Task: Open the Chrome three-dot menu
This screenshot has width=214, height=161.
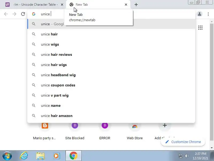Action: (208, 14)
